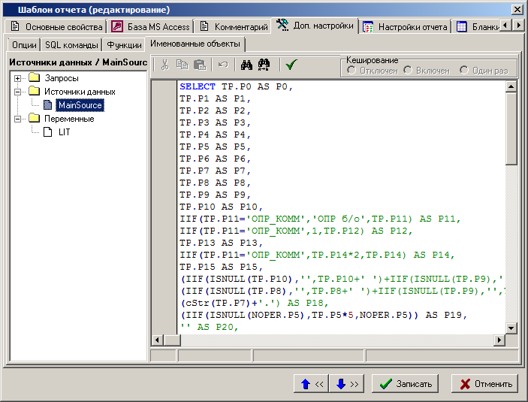The image size is (528, 402).
Task: Expand the Запросы tree folder
Action: 18,78
